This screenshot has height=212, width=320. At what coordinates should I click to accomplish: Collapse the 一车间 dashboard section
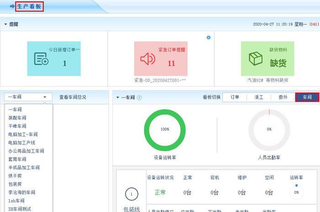pos(117,98)
